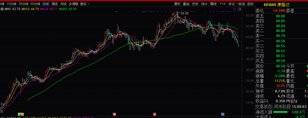The height and width of the screenshot is (118, 308).
Task: Add stock via +自选 button
Action: 241,4
